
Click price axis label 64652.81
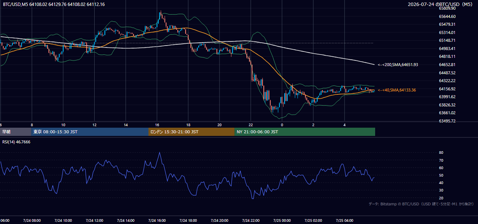pos(447,65)
